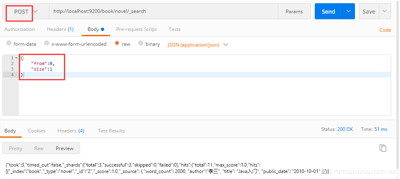Choose the raw body option
Image resolution: width=400 pixels, height=179 pixels.
pyautogui.click(x=117, y=44)
